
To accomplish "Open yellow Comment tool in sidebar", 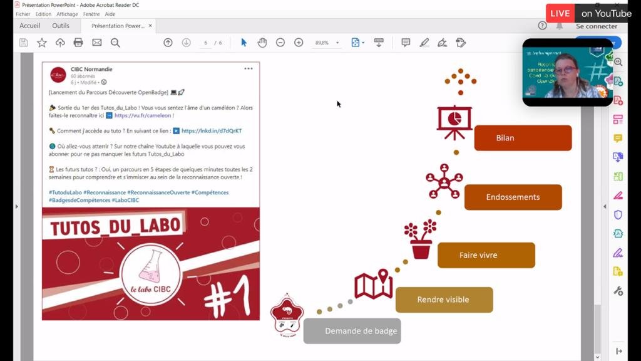I will pyautogui.click(x=618, y=139).
